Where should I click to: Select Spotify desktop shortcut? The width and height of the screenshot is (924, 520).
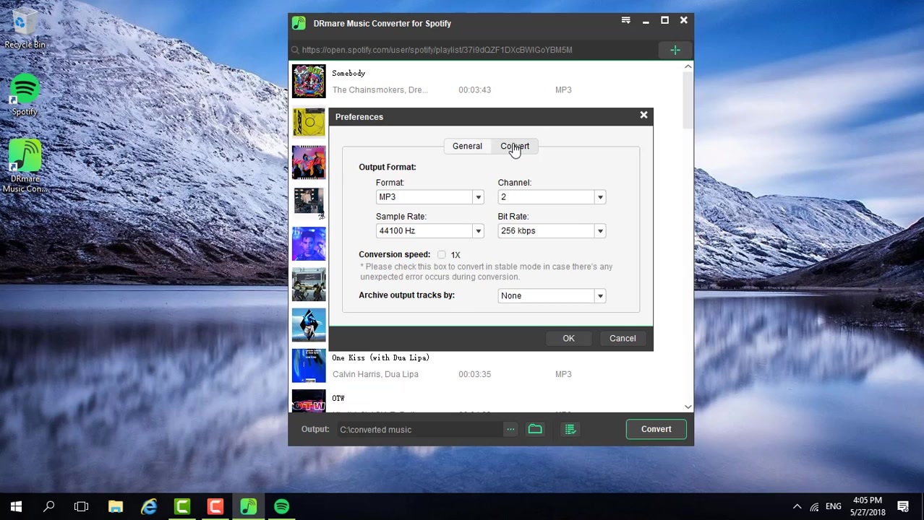(x=25, y=95)
